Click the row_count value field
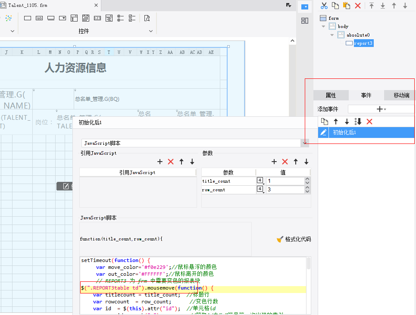The width and height of the screenshot is (416, 315). (x=285, y=190)
